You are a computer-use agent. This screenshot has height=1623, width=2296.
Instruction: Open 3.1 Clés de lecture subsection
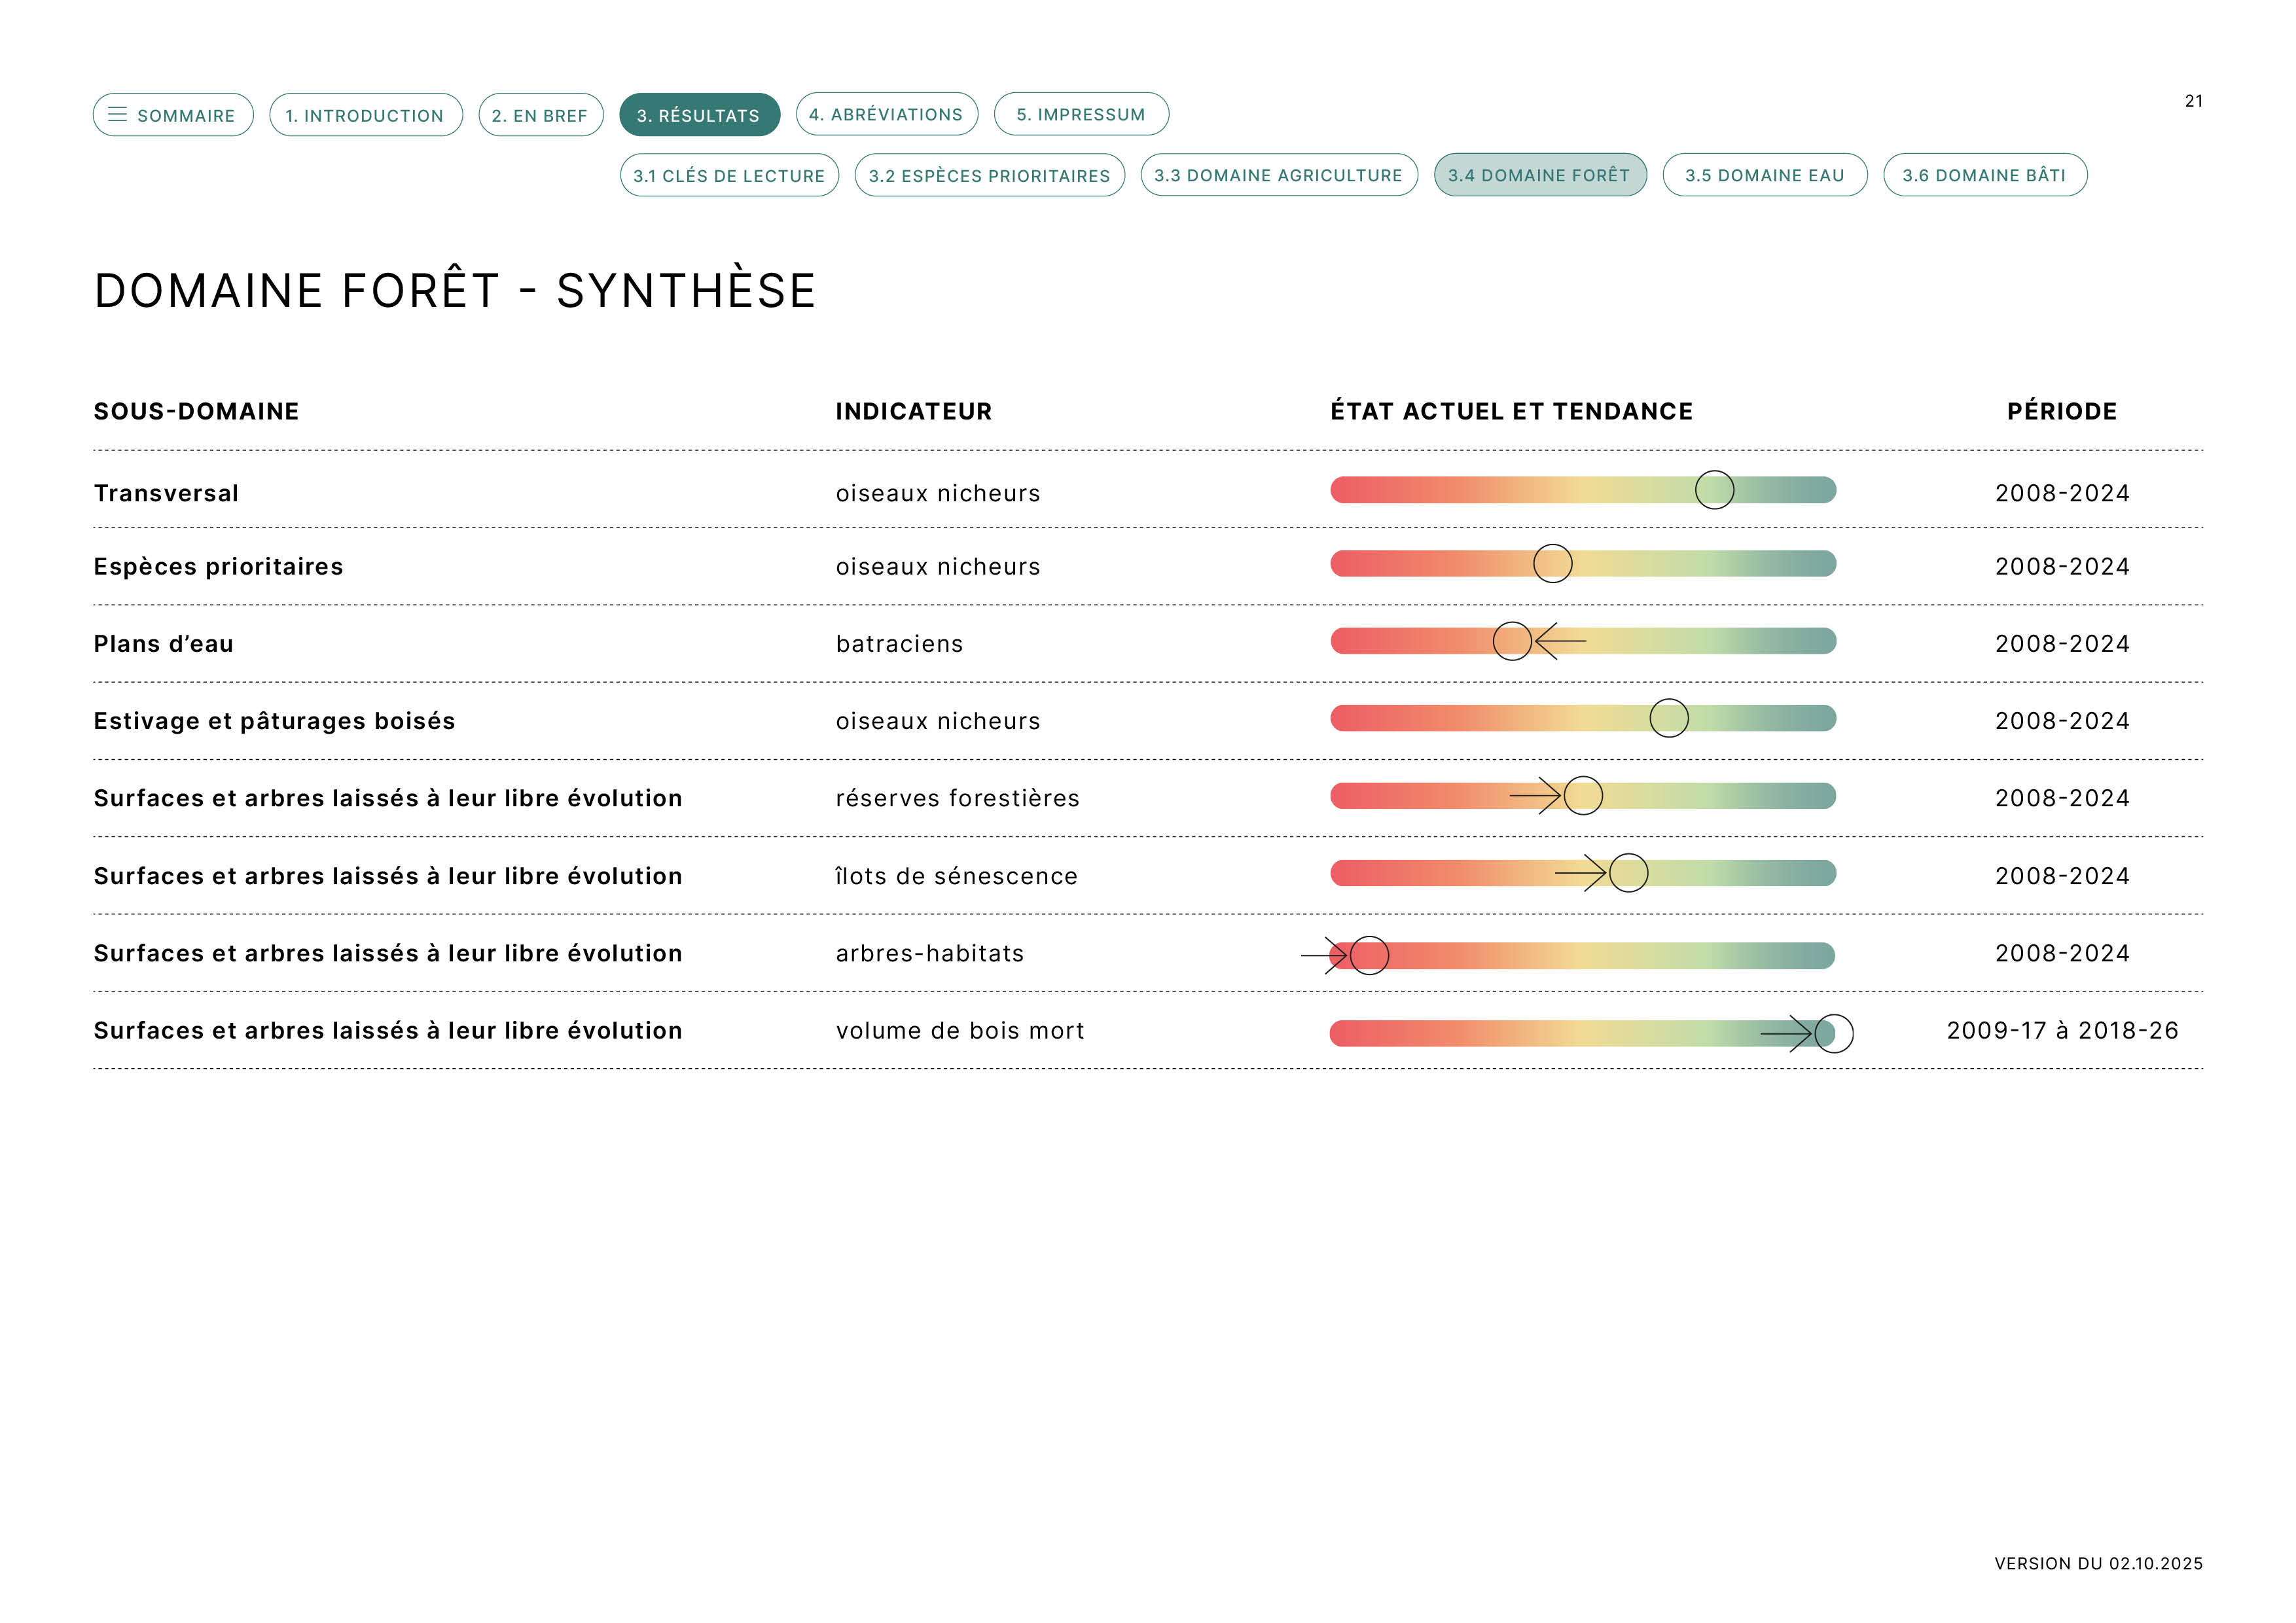tap(729, 175)
